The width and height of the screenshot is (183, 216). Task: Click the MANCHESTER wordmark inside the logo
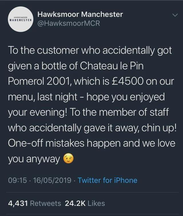21,20
